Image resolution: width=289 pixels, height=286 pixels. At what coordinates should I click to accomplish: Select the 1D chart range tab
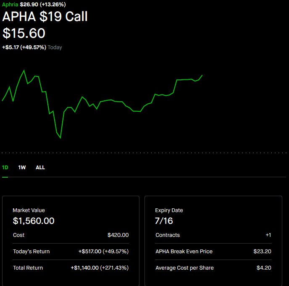5,167
